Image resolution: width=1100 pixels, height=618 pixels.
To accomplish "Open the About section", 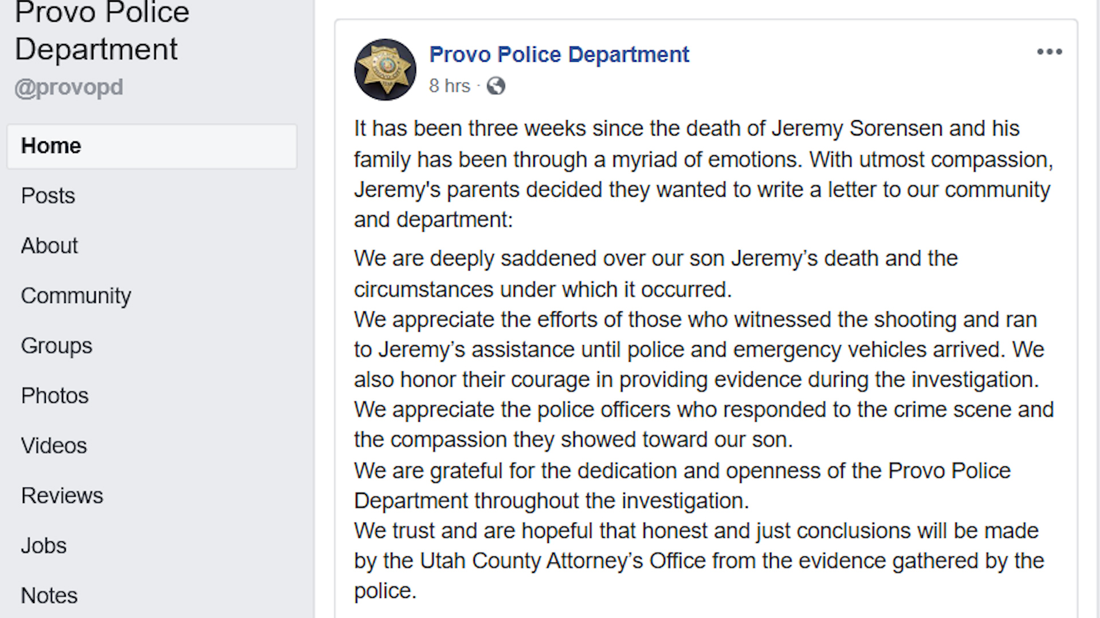I will pyautogui.click(x=49, y=245).
